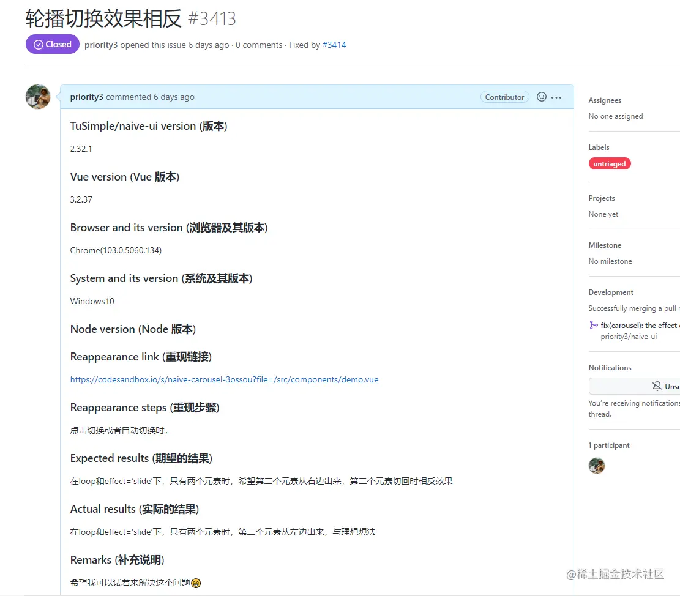
Task: Open the three-dot comment options menu
Action: pos(556,97)
